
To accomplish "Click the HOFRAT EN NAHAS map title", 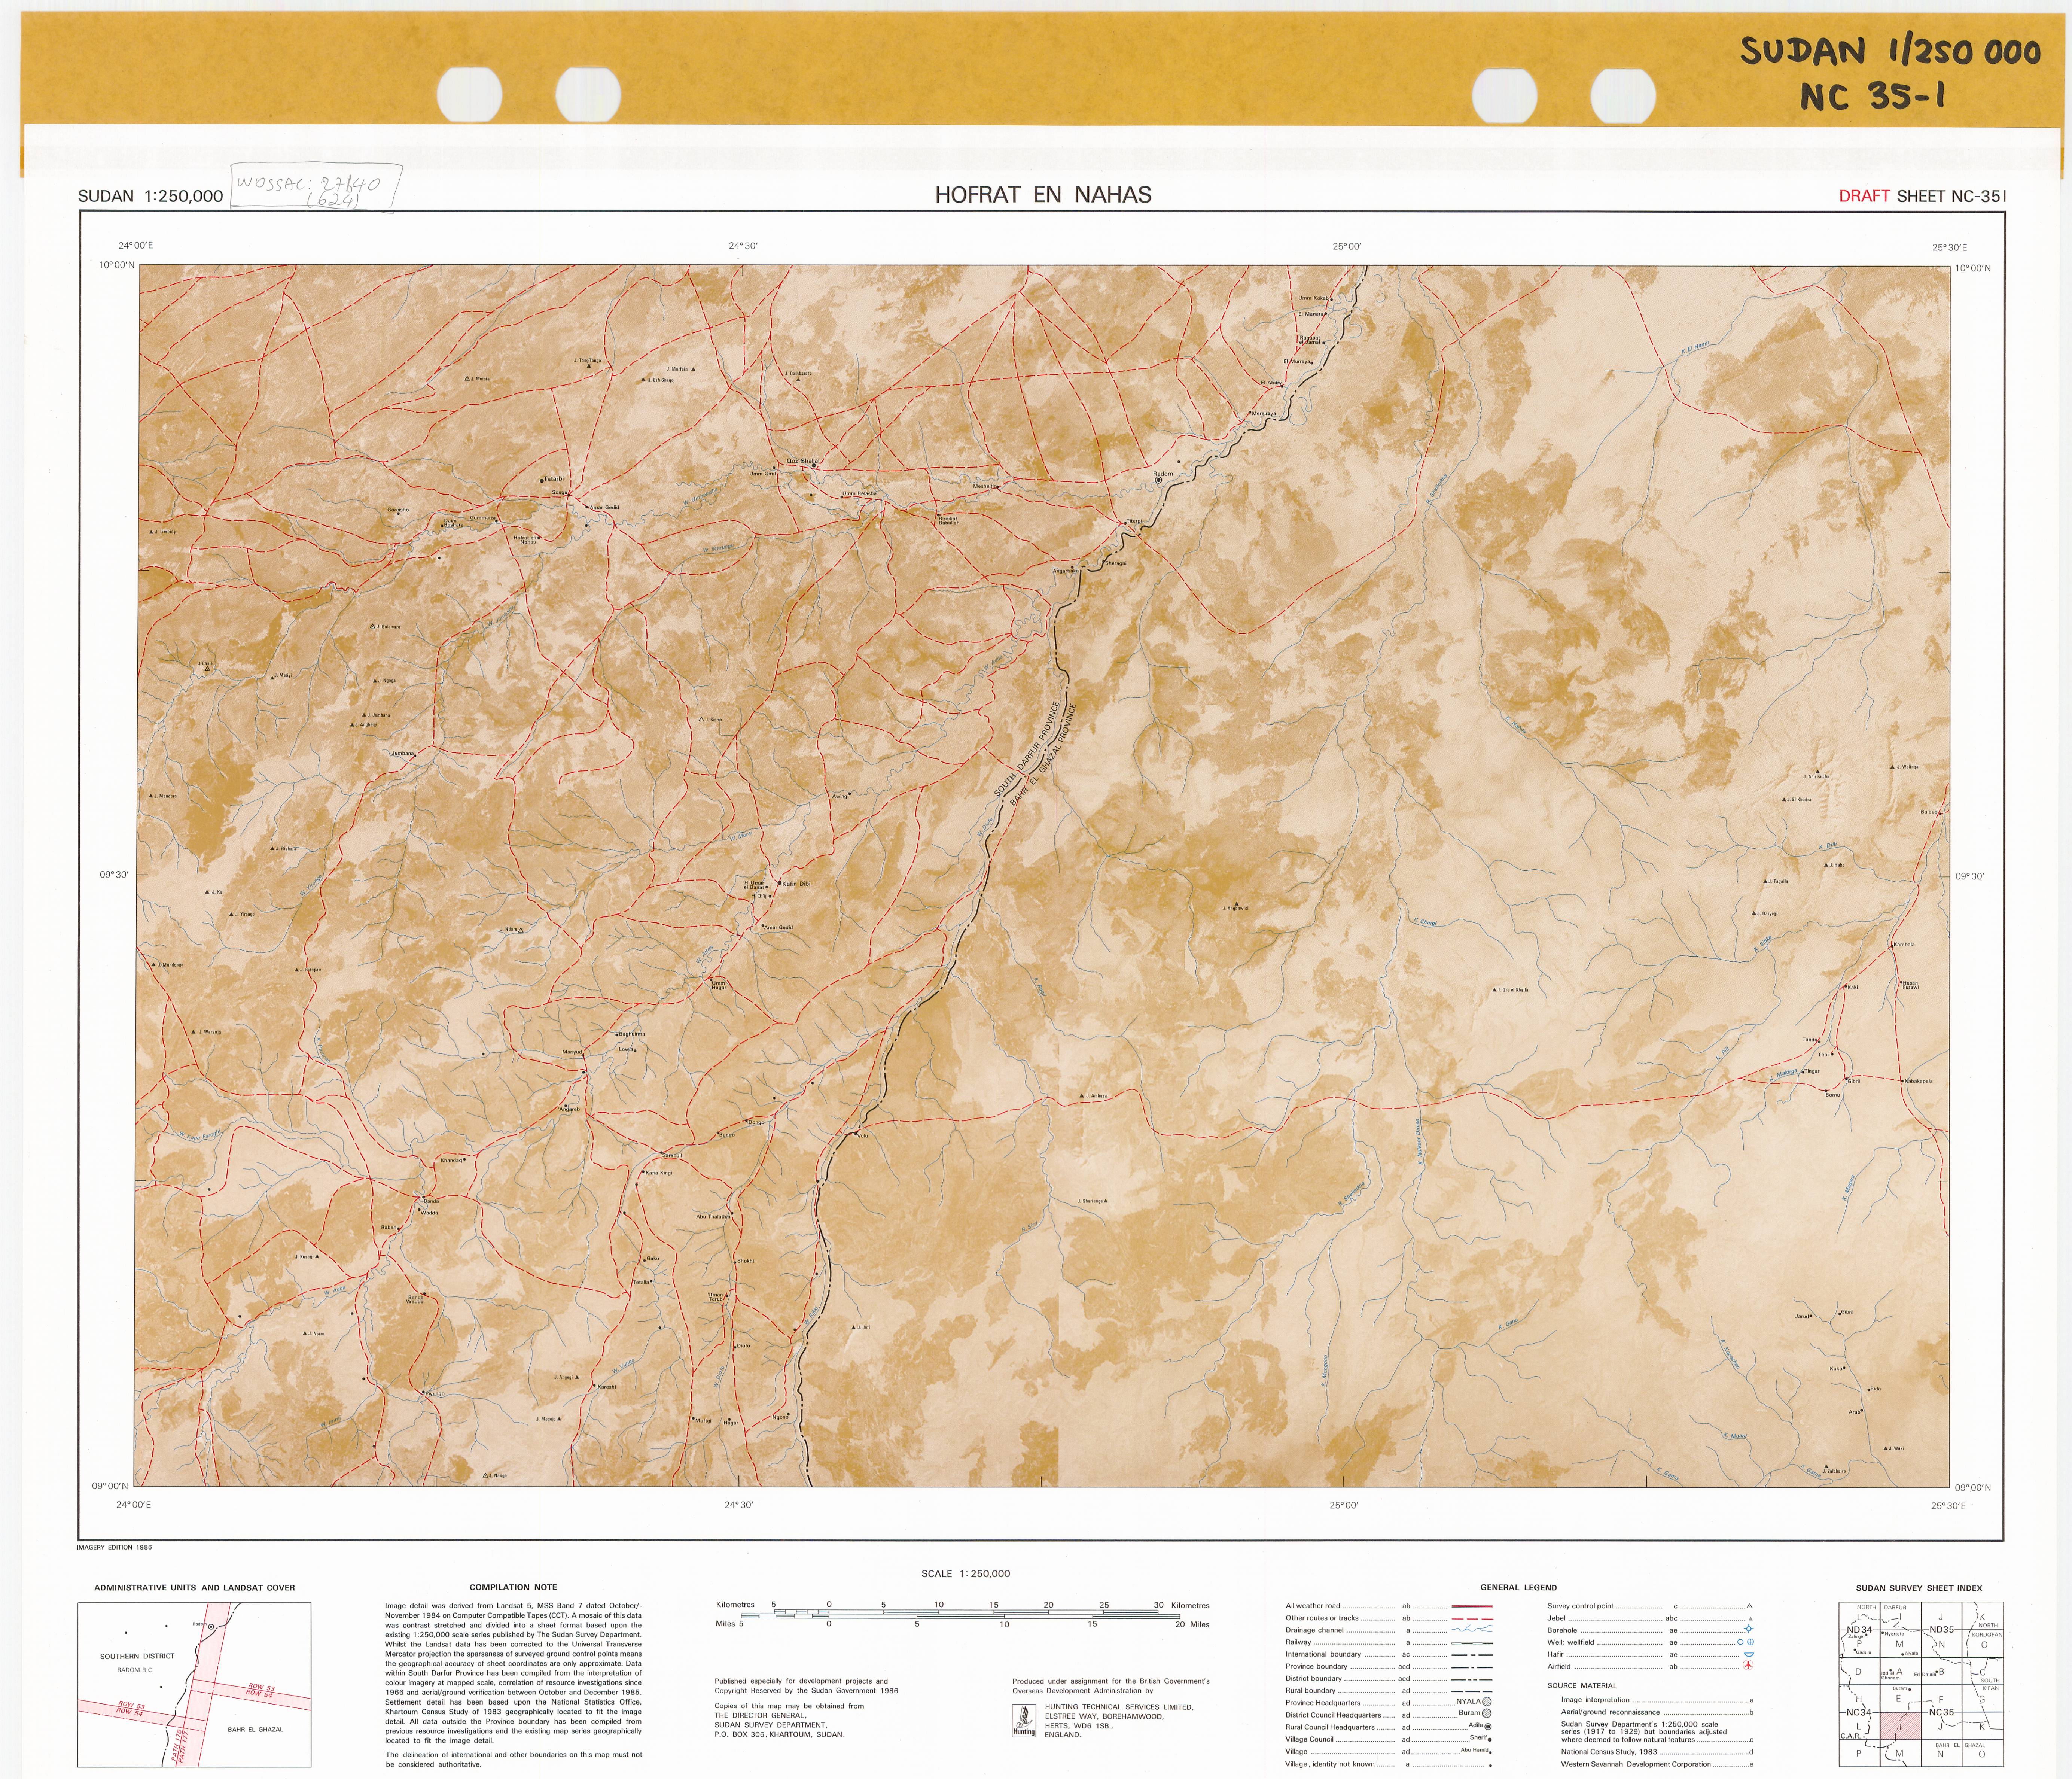I will pos(1043,195).
